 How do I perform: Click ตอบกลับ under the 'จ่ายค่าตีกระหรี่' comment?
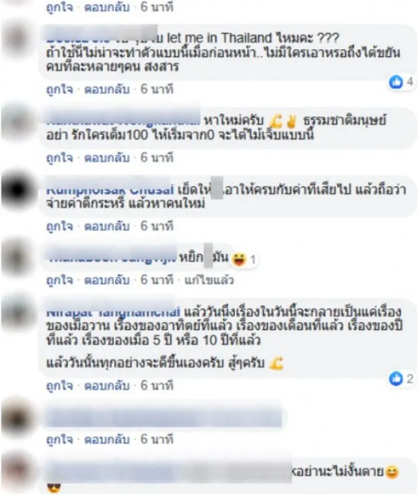[x=107, y=226]
